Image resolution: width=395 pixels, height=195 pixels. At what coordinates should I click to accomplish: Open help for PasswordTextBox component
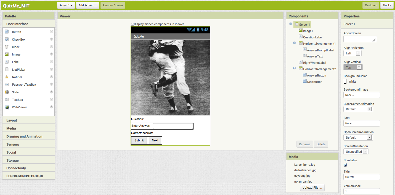51,84
